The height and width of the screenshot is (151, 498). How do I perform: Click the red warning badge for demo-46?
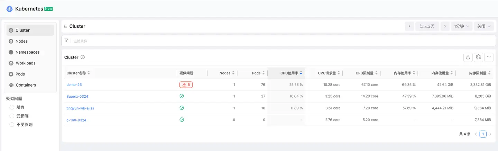point(186,85)
